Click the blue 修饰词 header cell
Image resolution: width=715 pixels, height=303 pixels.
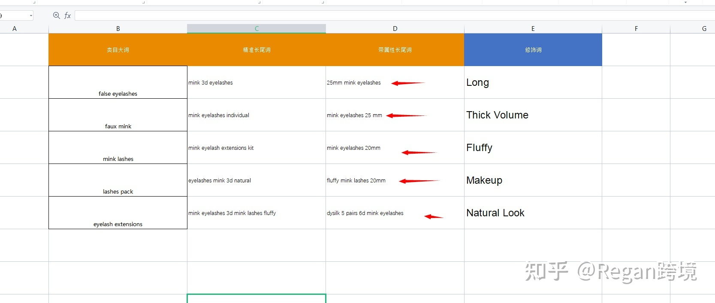click(x=533, y=50)
